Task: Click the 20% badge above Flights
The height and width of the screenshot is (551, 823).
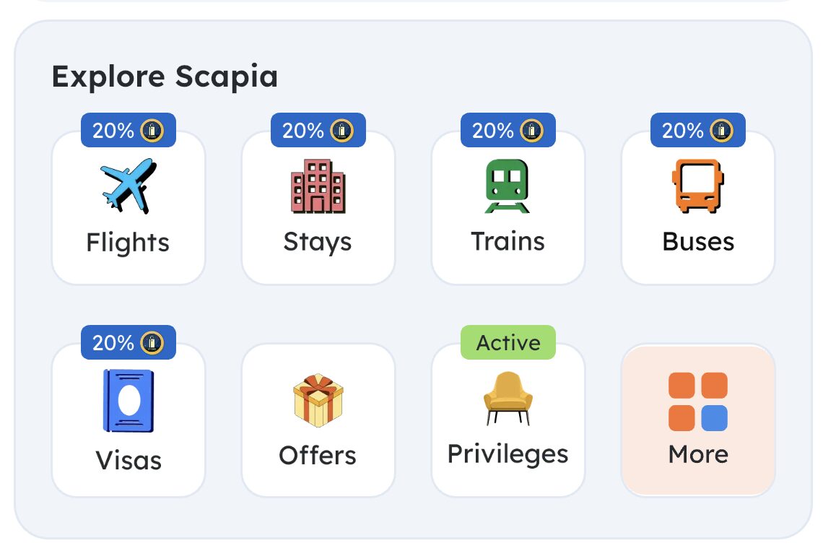Action: 129,131
